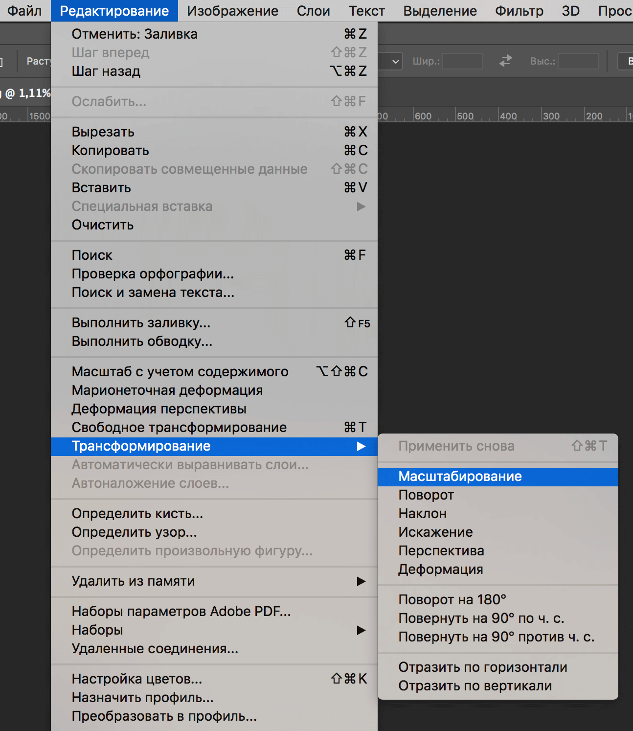
Task: Choose Выполнить заливку command
Action: point(141,322)
